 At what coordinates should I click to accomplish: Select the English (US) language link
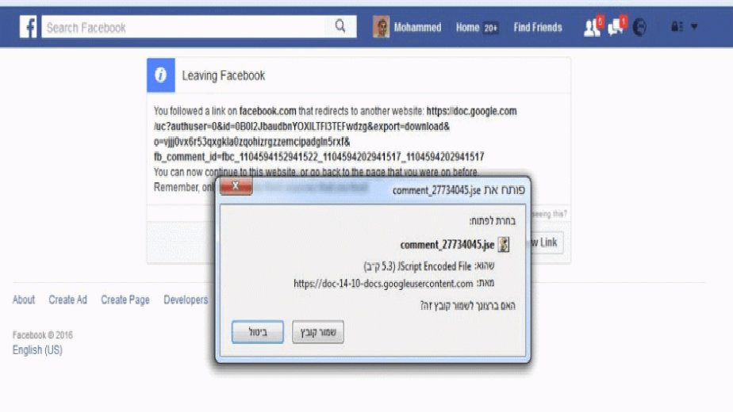(x=37, y=350)
